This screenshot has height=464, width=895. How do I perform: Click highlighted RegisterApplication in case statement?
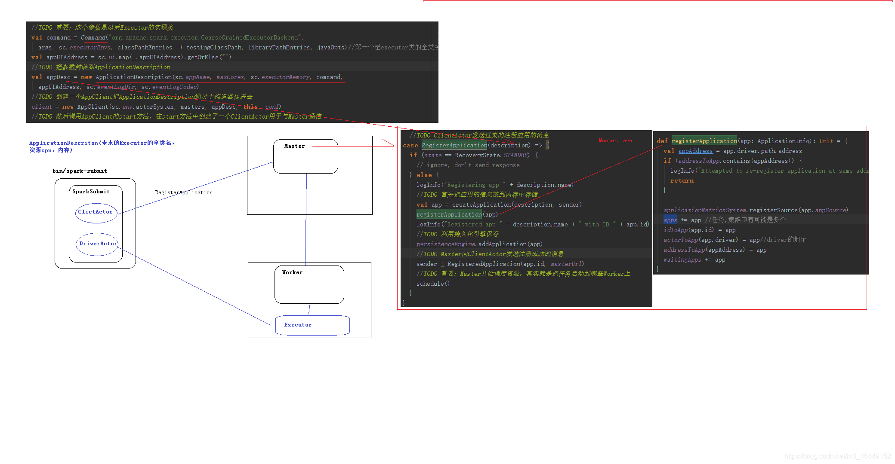454,145
